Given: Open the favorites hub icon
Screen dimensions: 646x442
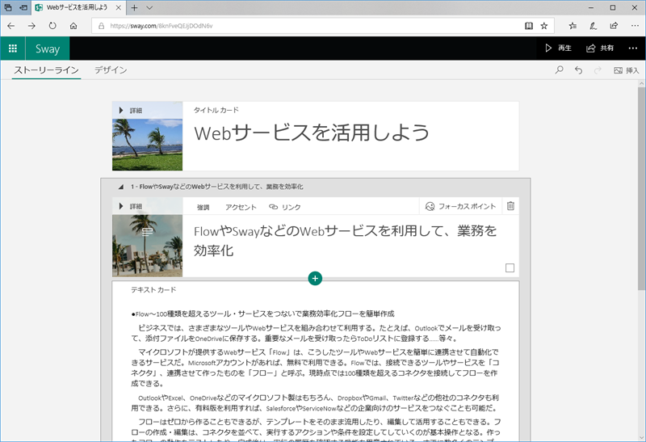Looking at the screenshot, I should pyautogui.click(x=573, y=26).
